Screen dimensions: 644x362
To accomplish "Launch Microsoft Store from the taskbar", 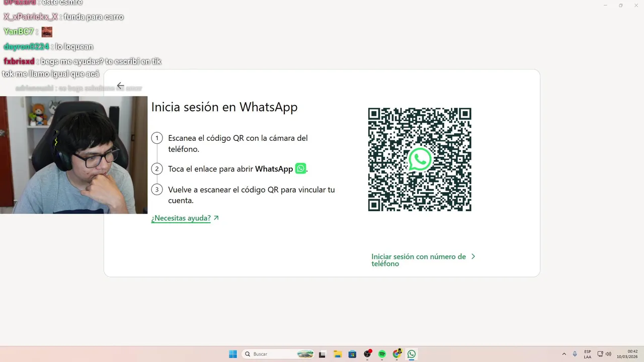I will point(352,354).
